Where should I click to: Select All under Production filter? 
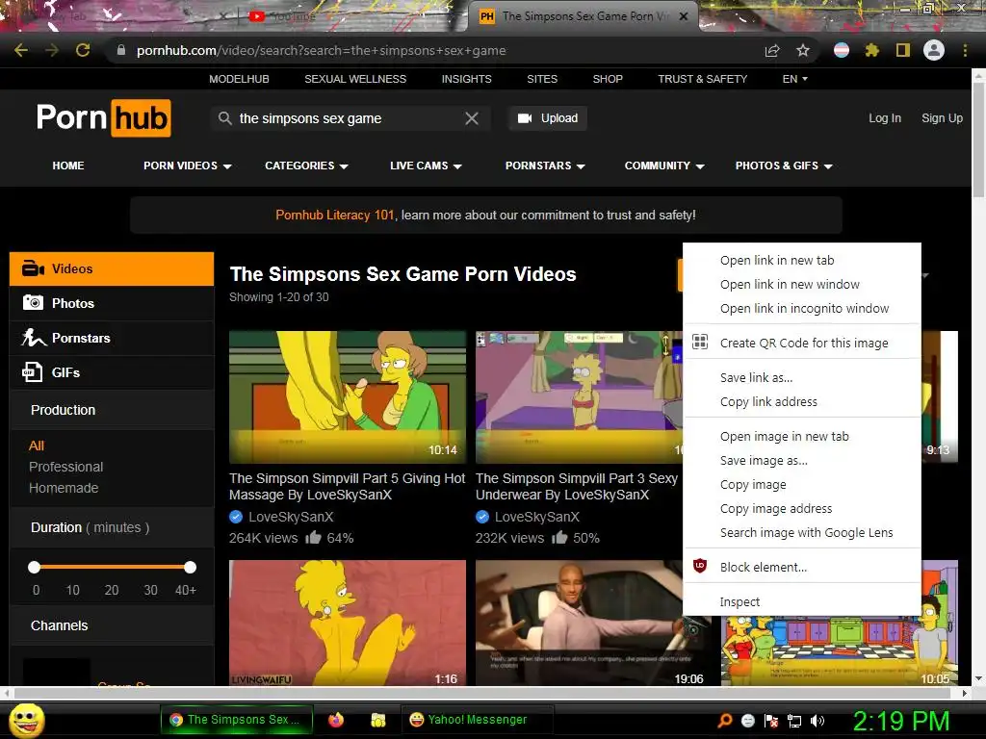coord(37,446)
